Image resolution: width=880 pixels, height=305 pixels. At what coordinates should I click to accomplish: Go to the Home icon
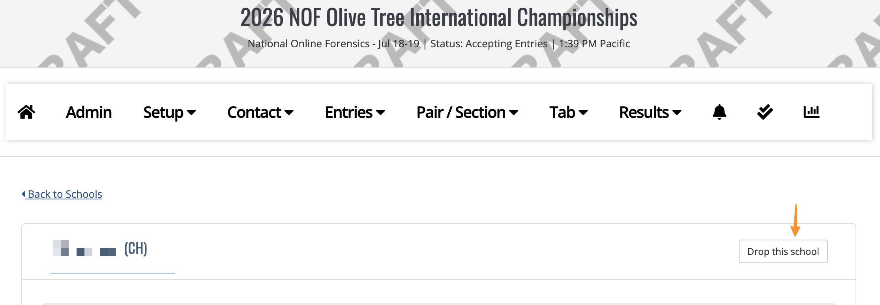pos(26,112)
